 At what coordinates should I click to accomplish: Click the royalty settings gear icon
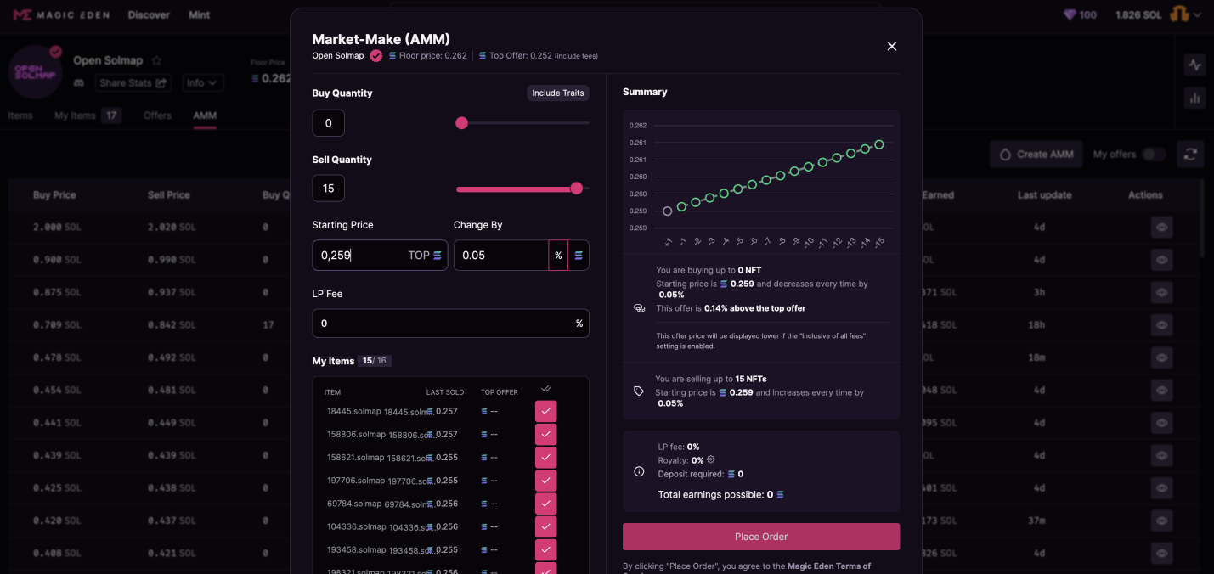click(x=711, y=459)
